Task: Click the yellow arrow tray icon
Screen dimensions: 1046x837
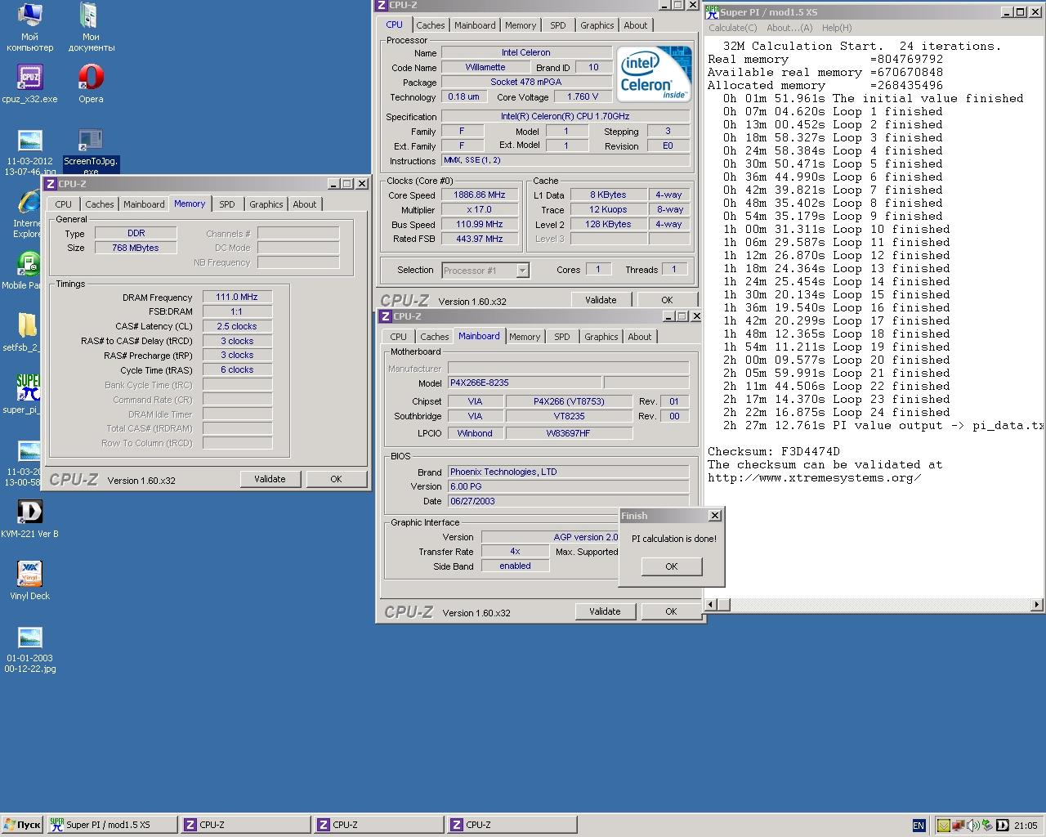Action: pos(943,826)
